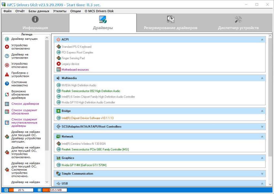
Task: Select Intel(R) Chipset Device Software v10.1.1.13
Action: (x=88, y=118)
